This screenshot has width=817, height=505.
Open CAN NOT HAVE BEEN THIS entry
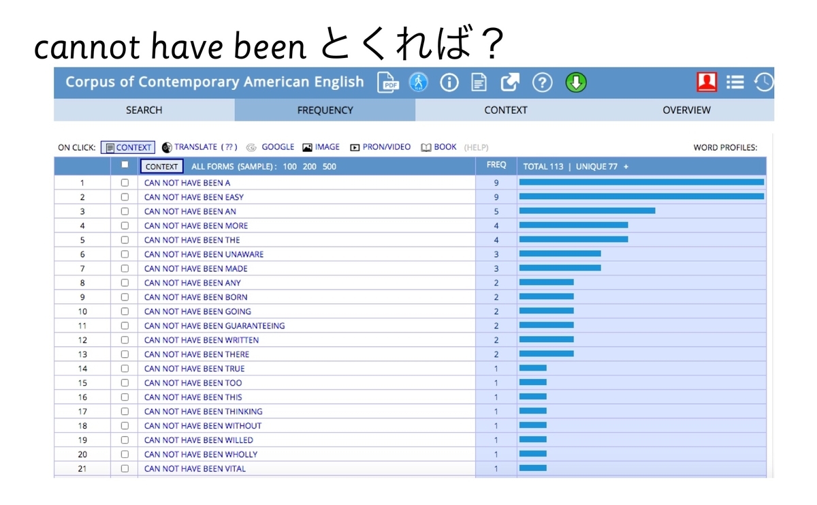click(193, 397)
